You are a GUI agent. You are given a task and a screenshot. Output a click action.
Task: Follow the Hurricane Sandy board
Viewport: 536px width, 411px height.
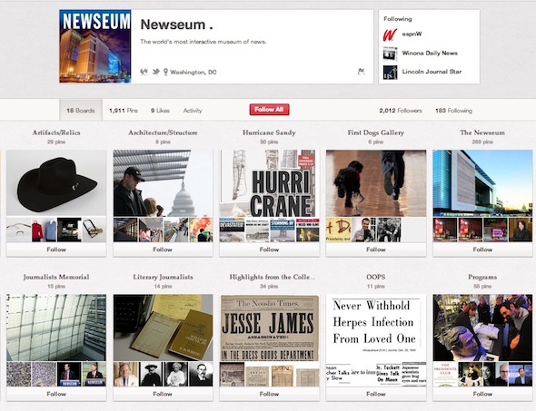(x=270, y=250)
